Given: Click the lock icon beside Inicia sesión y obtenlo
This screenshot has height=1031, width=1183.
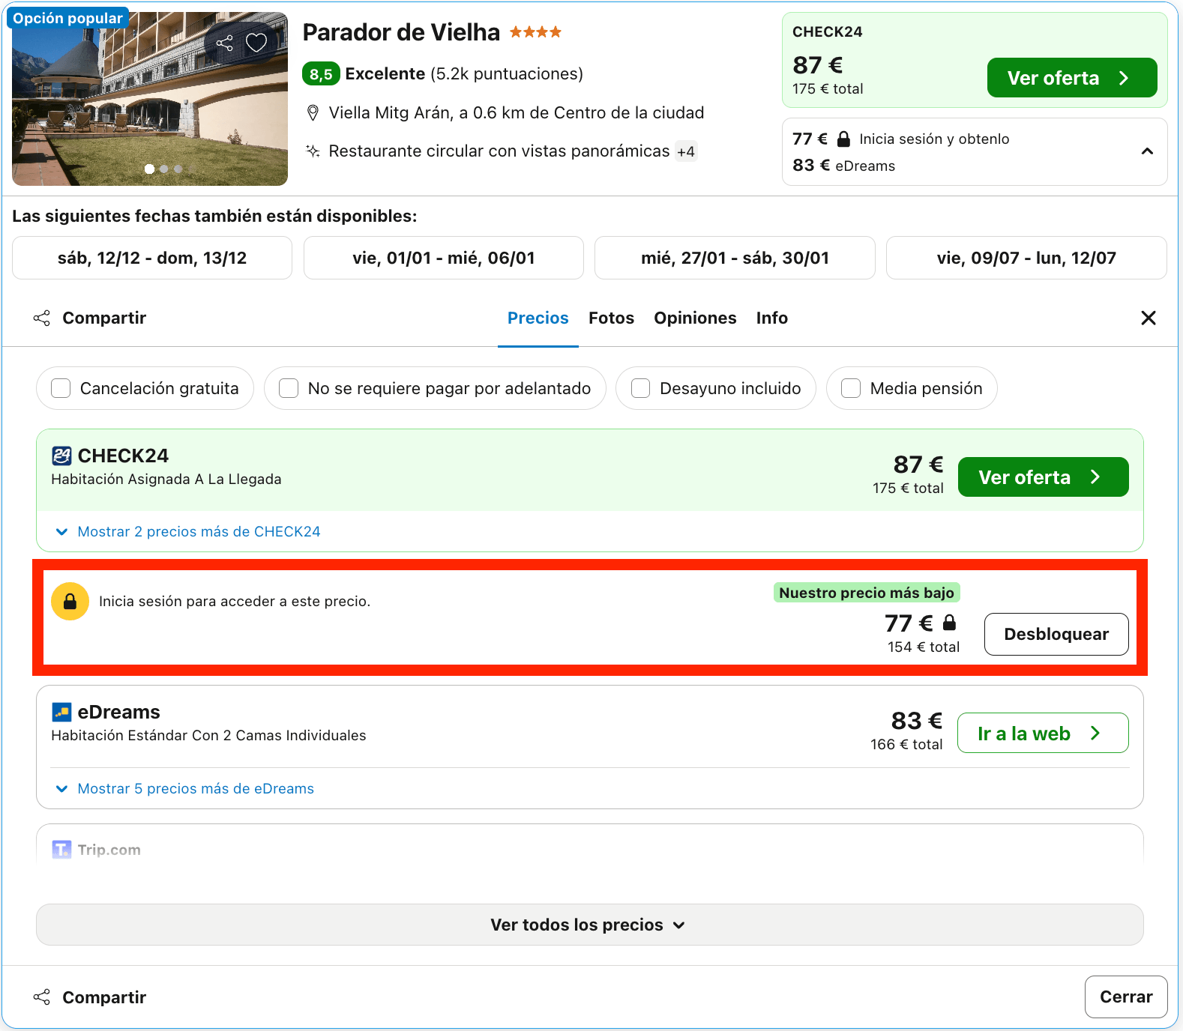Looking at the screenshot, I should point(843,139).
